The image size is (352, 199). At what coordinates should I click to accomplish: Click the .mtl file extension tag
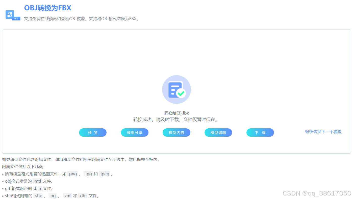click(37, 181)
